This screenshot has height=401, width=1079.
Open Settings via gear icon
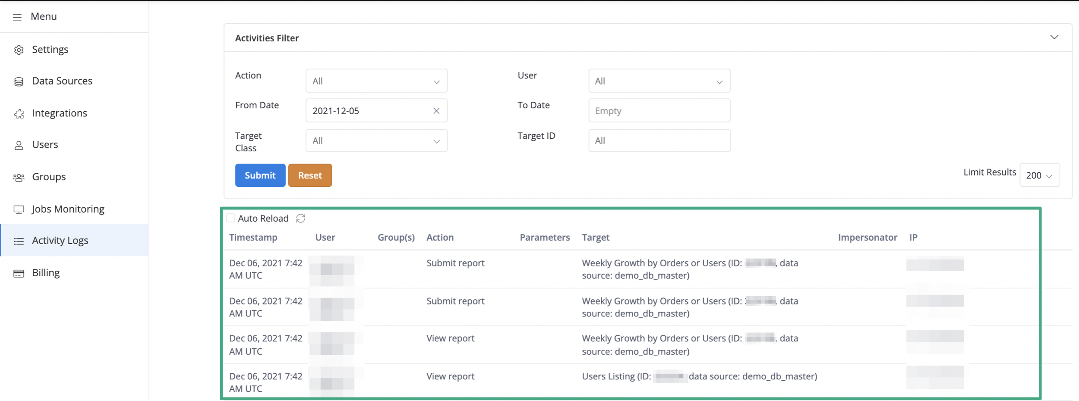(19, 50)
